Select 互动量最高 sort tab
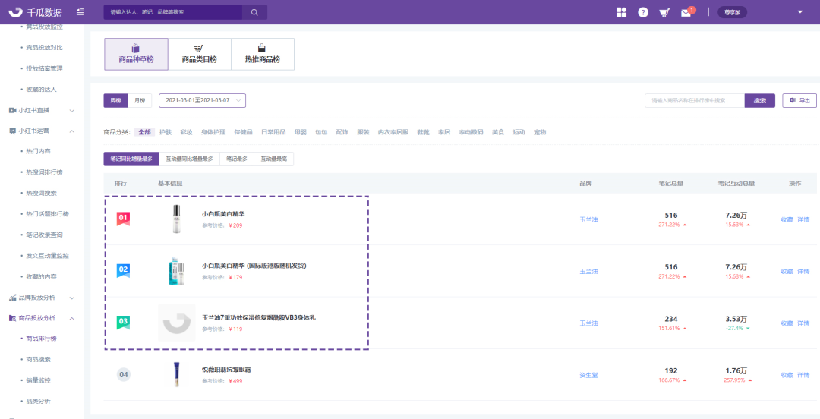The image size is (820, 419). pos(273,159)
